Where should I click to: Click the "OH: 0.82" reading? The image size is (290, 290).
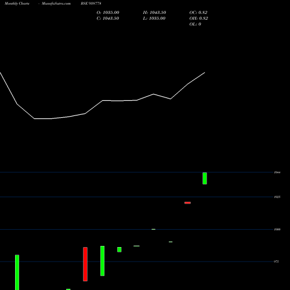pyautogui.click(x=198, y=19)
